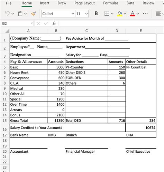
Task: Select the Financial Manager cell
Action: (x=86, y=152)
